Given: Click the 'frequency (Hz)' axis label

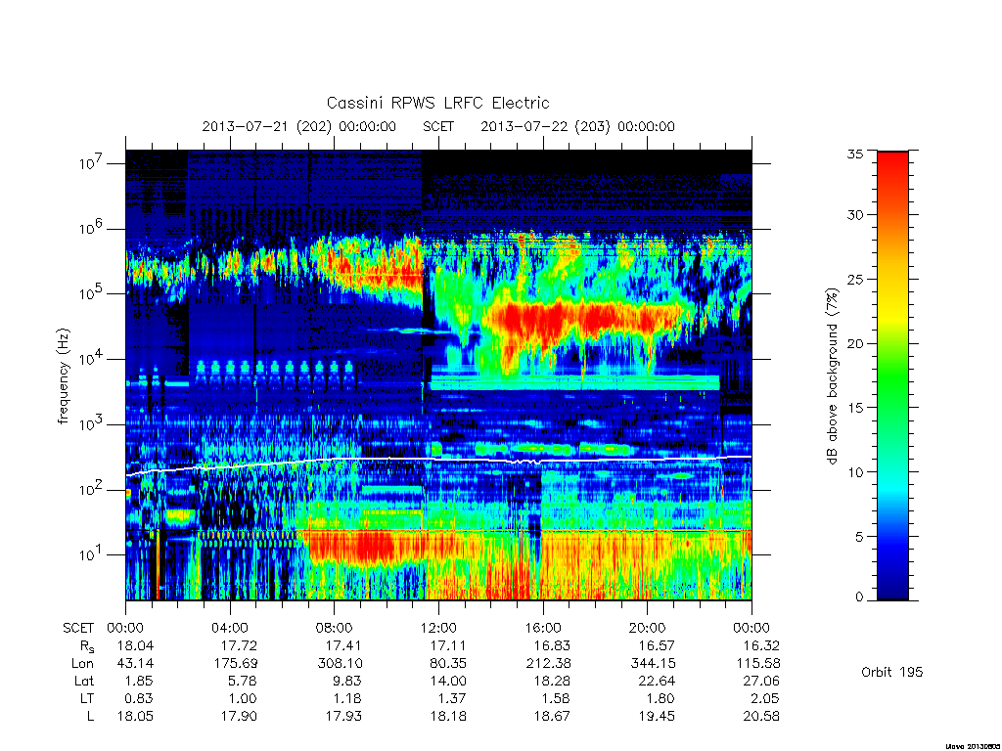Looking at the screenshot, I should point(63,376).
